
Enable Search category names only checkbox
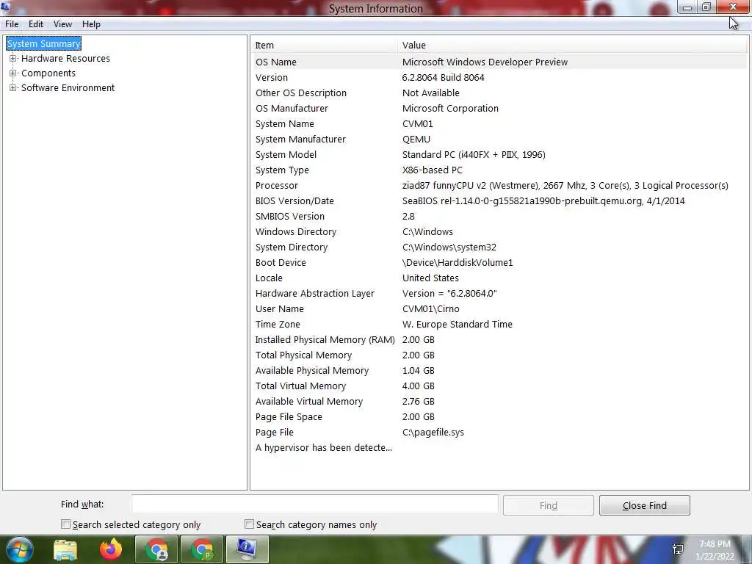coord(249,524)
